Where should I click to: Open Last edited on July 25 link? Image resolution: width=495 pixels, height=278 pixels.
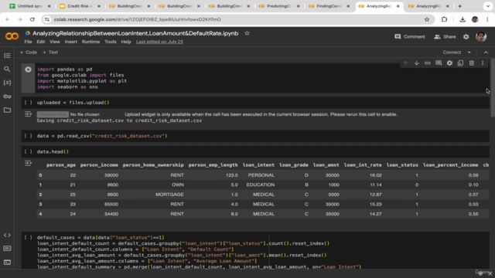(159, 42)
